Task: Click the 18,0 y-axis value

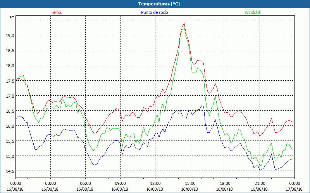Action: click(x=11, y=66)
